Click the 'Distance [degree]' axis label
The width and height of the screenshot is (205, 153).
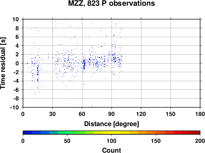tap(112, 124)
